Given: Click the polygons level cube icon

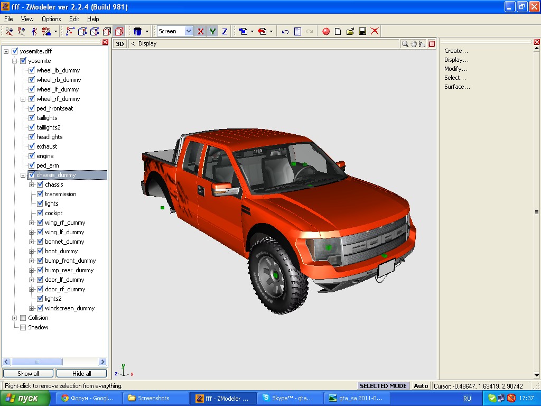Looking at the screenshot, I should (95, 31).
